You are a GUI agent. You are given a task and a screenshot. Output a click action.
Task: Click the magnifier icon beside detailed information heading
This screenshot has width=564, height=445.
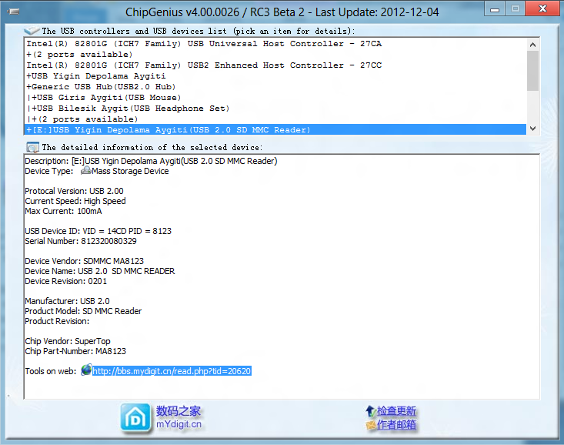pyautogui.click(x=33, y=147)
